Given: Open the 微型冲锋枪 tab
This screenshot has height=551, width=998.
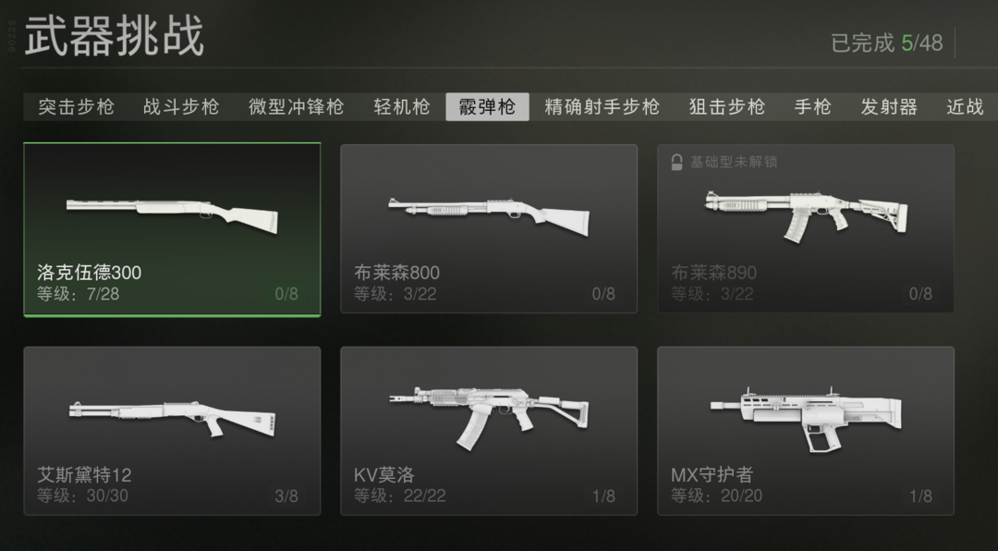Looking at the screenshot, I should click(297, 106).
